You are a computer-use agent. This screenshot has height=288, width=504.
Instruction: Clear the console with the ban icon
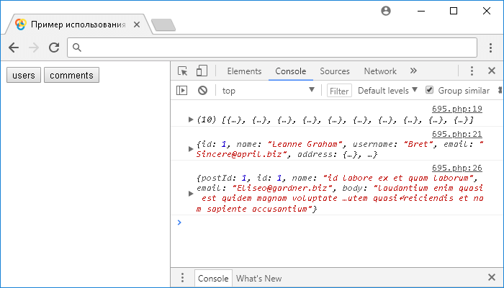click(x=202, y=90)
